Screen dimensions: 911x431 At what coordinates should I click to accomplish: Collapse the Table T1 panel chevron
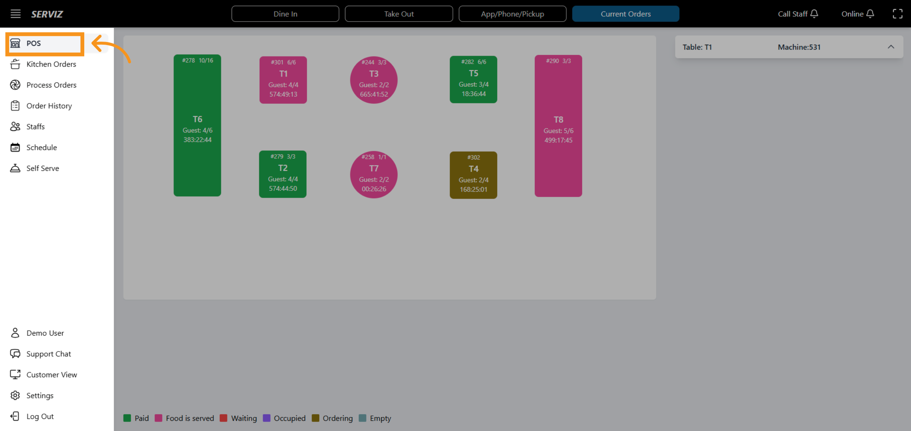891,47
